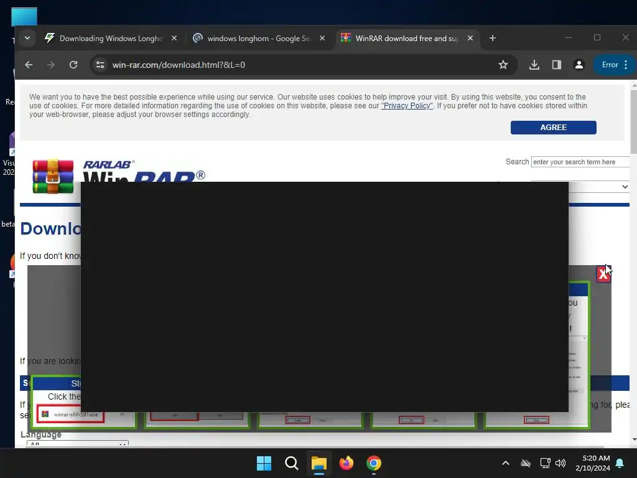Click the WinRAR books logo

tap(53, 176)
